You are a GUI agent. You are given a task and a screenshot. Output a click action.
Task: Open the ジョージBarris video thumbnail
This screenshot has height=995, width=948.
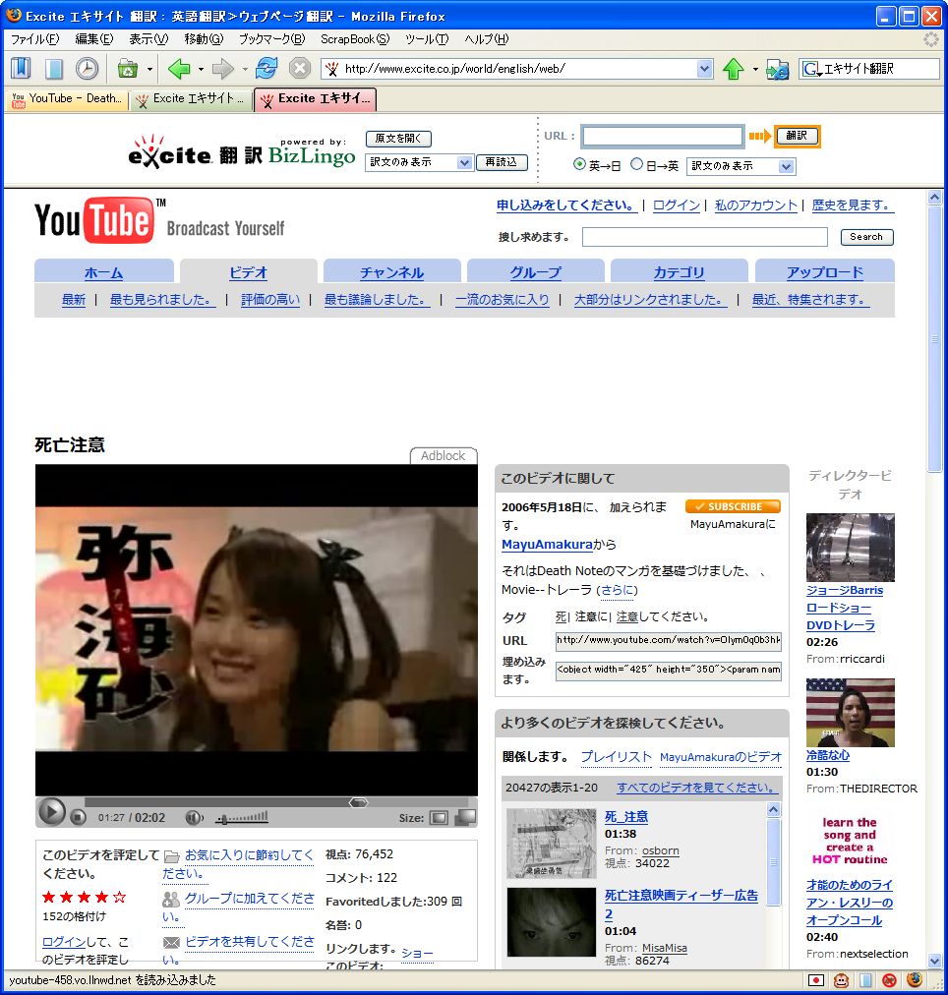tap(851, 547)
